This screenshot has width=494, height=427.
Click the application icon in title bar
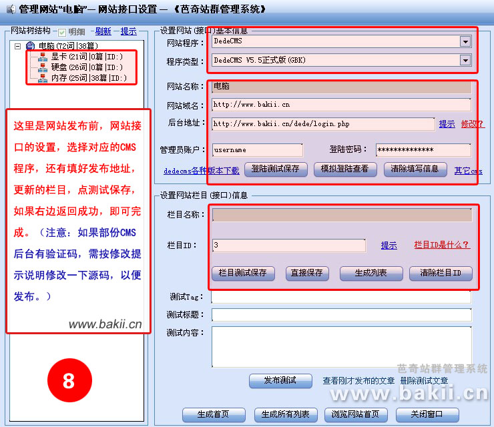click(11, 9)
